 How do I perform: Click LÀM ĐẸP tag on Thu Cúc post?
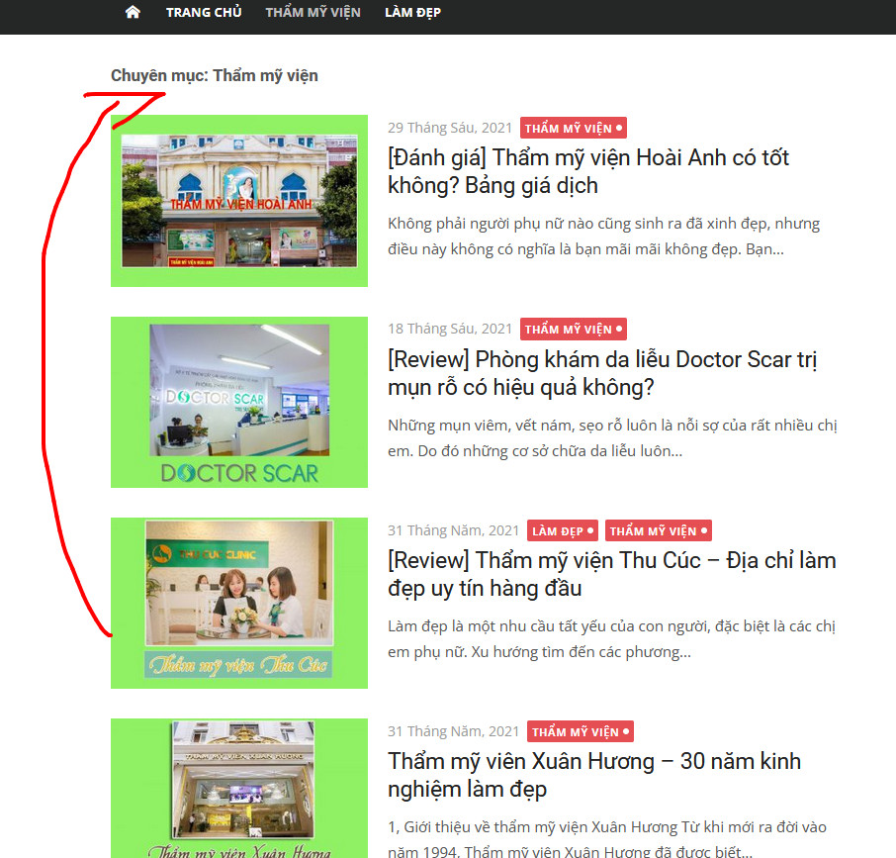coord(563,531)
